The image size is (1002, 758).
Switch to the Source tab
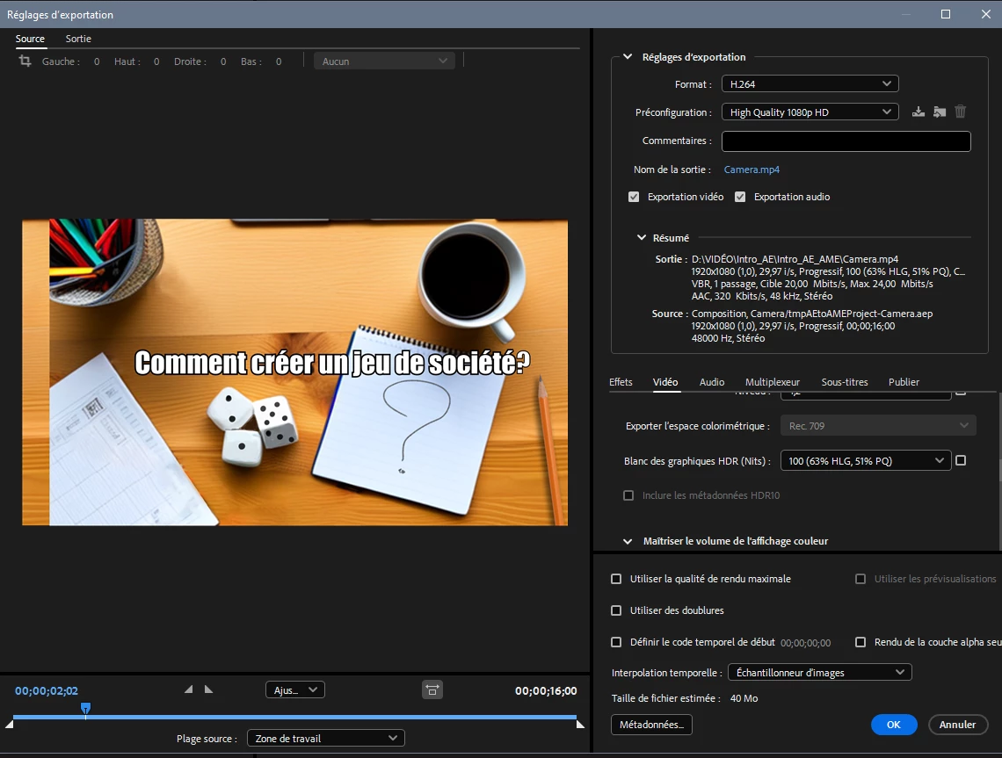pyautogui.click(x=30, y=39)
